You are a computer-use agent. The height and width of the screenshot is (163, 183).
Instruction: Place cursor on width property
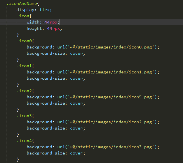tap(33, 22)
